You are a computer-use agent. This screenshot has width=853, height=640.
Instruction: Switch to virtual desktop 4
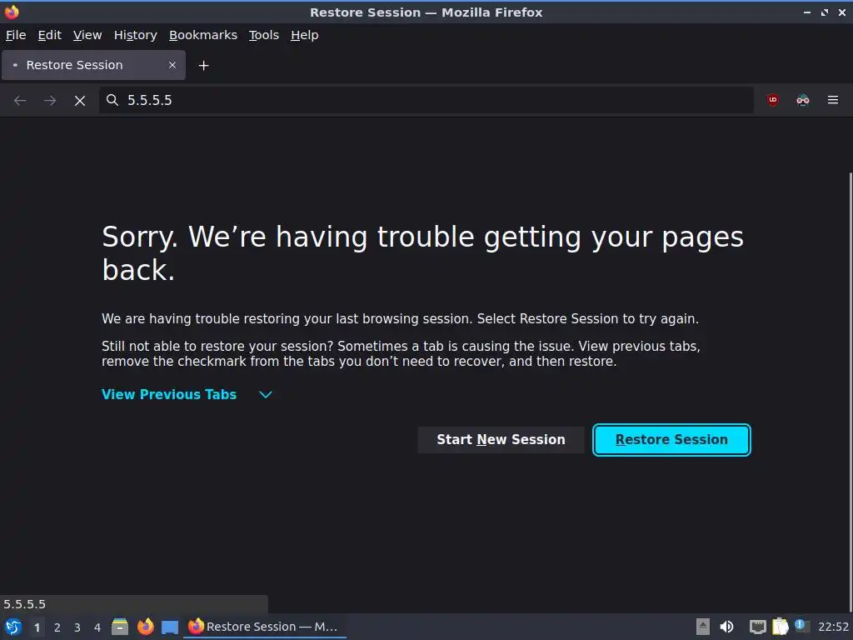97,627
